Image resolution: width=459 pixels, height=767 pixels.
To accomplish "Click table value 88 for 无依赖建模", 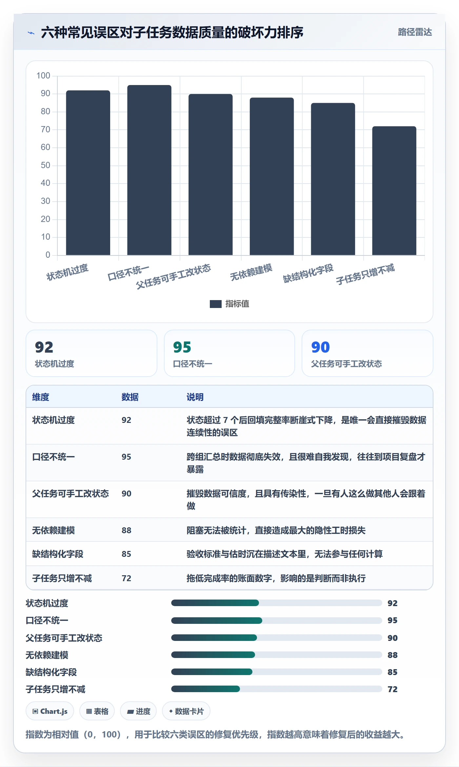I will pyautogui.click(x=127, y=530).
